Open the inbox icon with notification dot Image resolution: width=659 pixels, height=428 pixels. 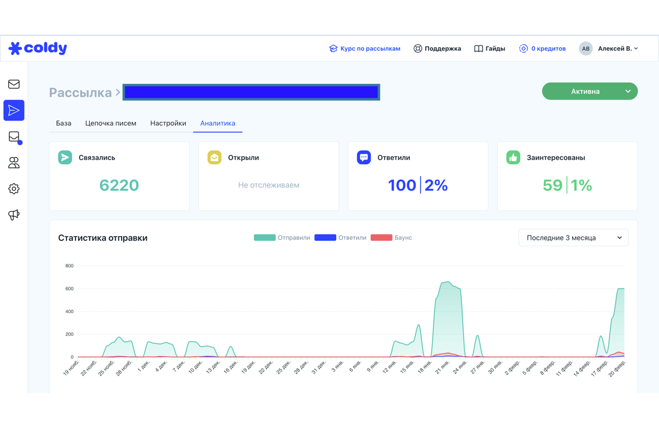coord(14,137)
